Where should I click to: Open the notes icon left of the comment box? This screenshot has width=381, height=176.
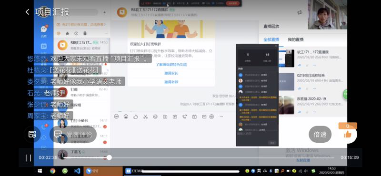(32, 134)
